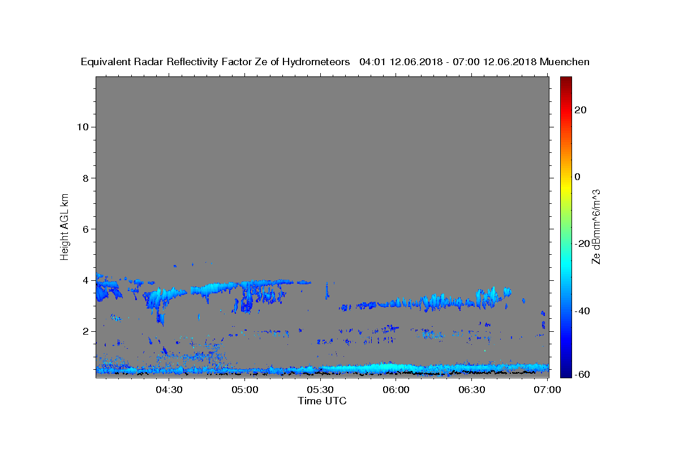Click the colorbar '-60' value label
The image size is (679, 453).
coord(582,374)
